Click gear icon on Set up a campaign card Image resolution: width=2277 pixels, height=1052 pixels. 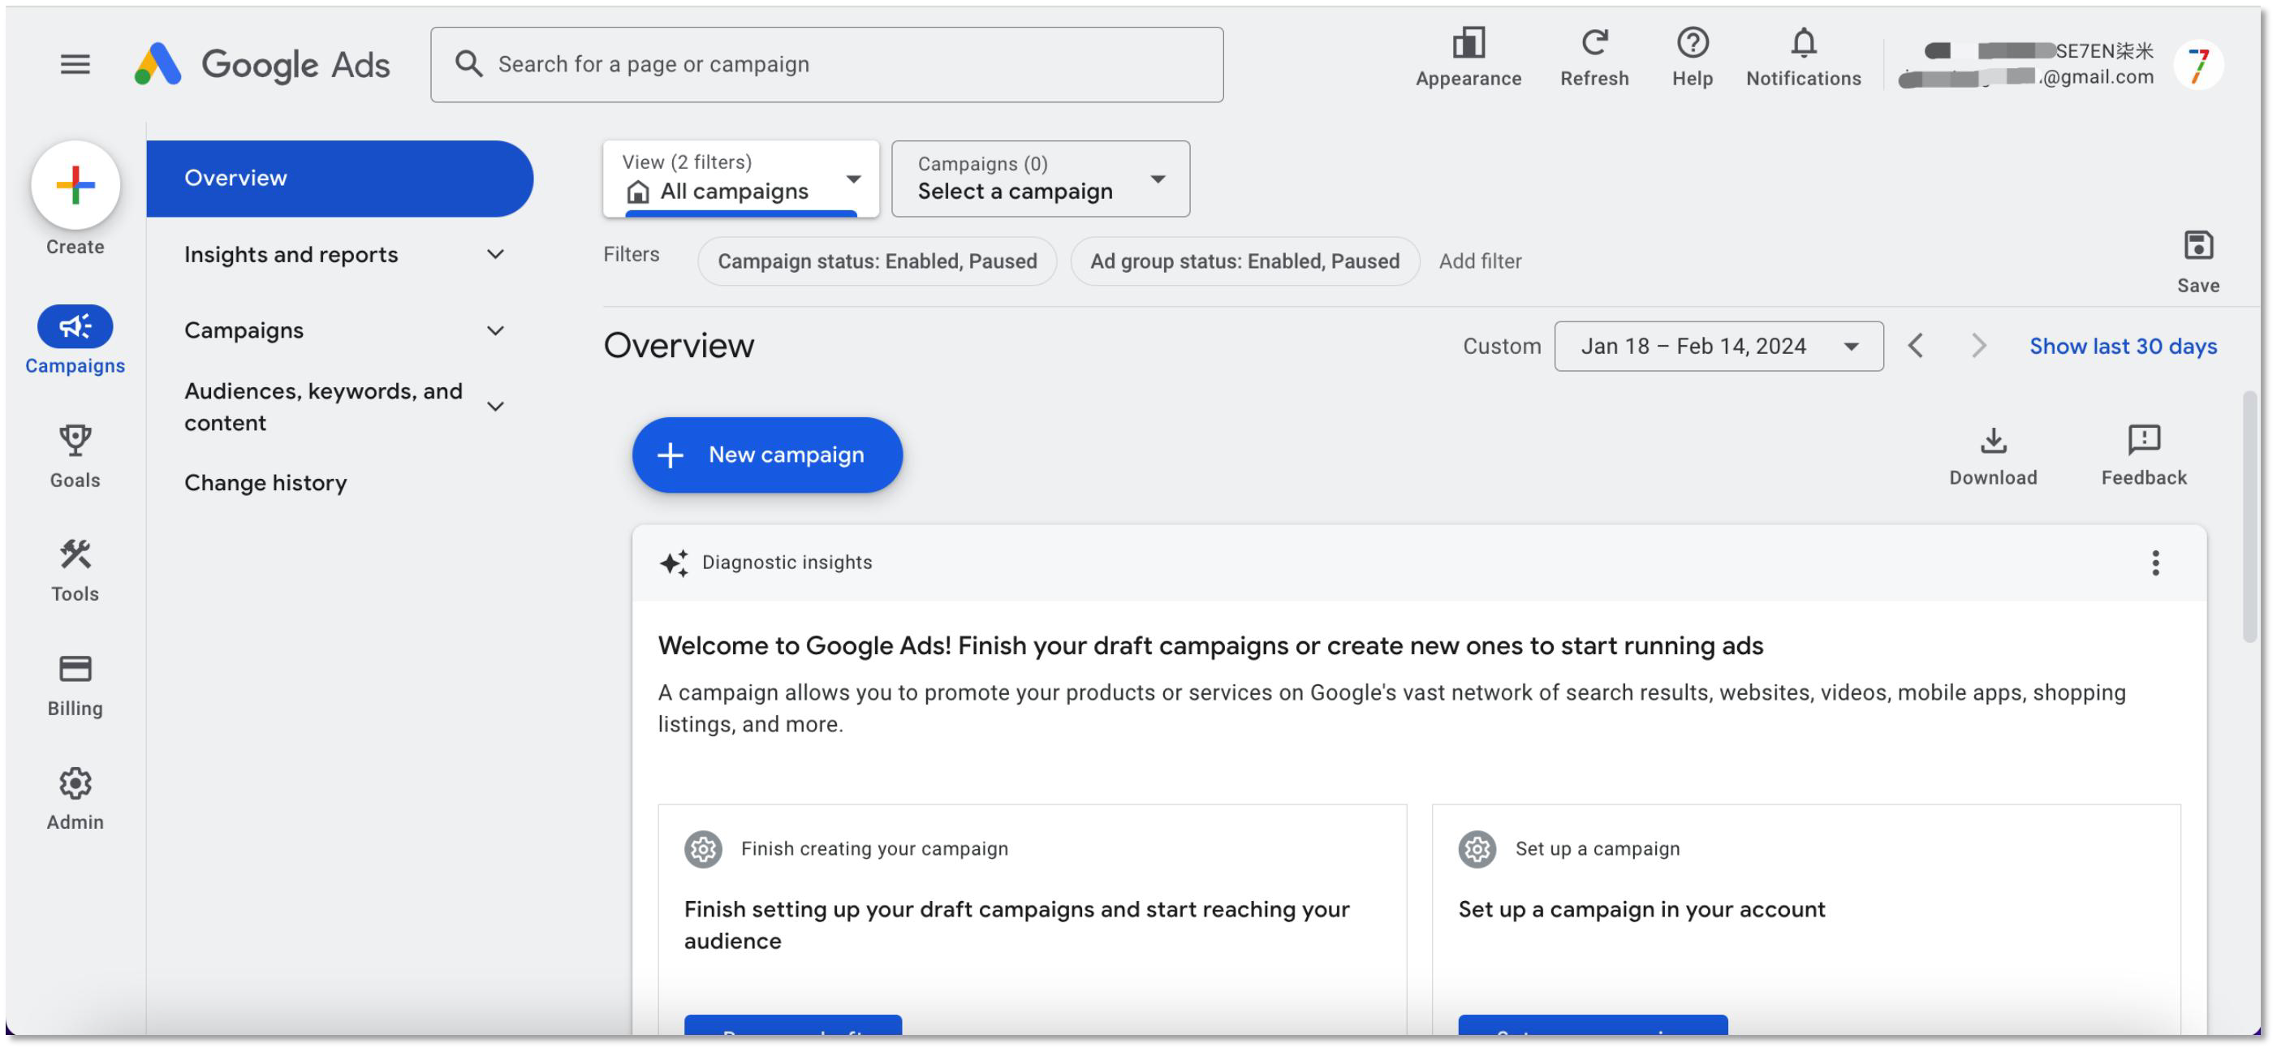coord(1477,850)
